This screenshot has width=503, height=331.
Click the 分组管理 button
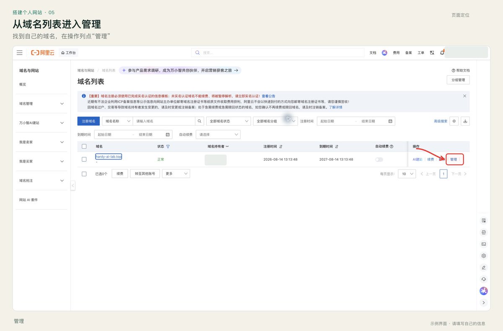[458, 80]
